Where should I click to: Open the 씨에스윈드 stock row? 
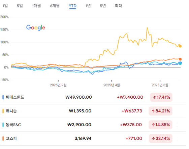(93, 97)
